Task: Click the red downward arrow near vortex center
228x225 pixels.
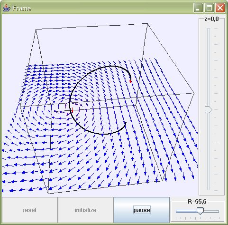Action: click(x=73, y=110)
